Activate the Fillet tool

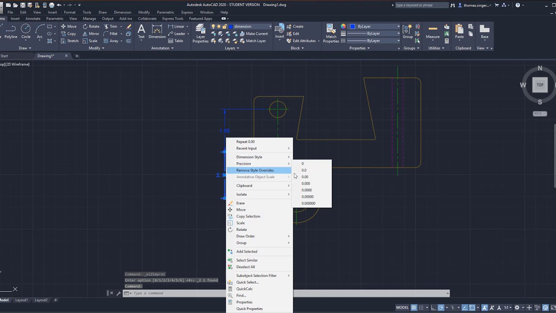click(x=111, y=33)
